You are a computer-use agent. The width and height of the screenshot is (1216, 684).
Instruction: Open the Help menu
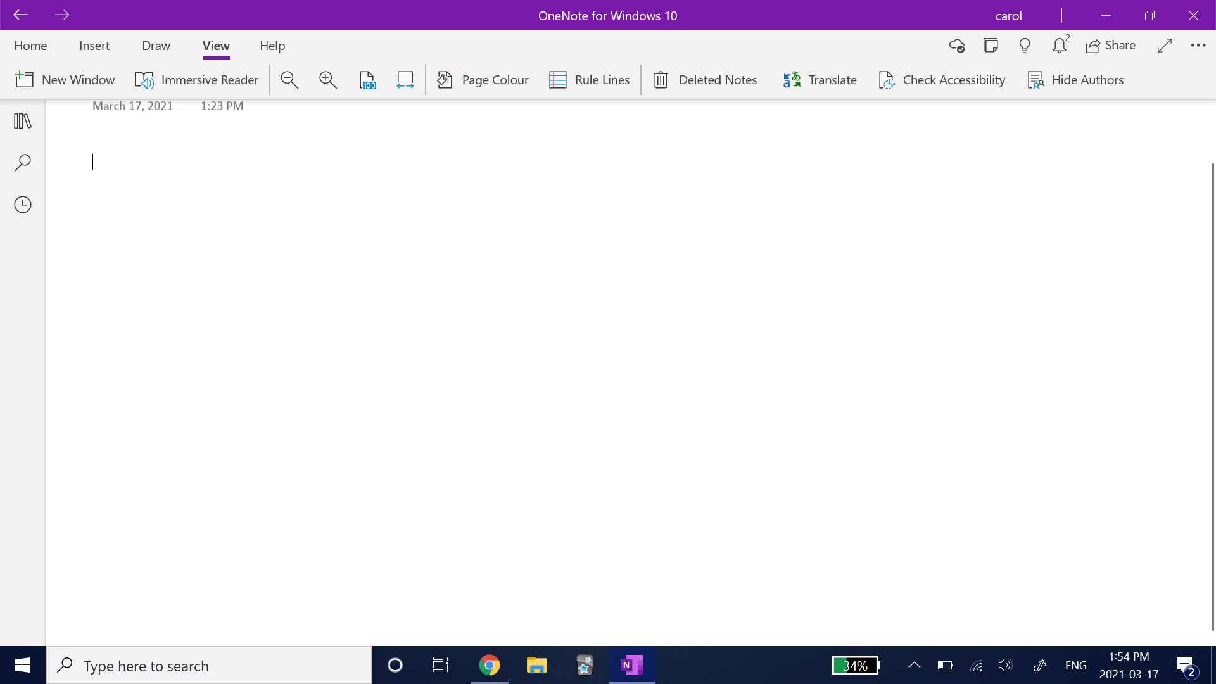point(272,46)
